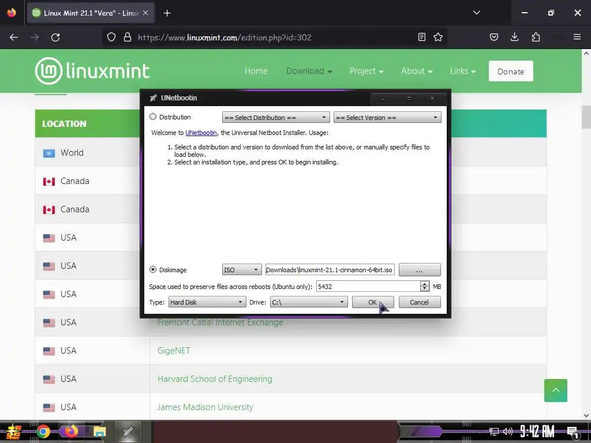
Task: Open the notification center icon
Action: pyautogui.click(x=573, y=433)
